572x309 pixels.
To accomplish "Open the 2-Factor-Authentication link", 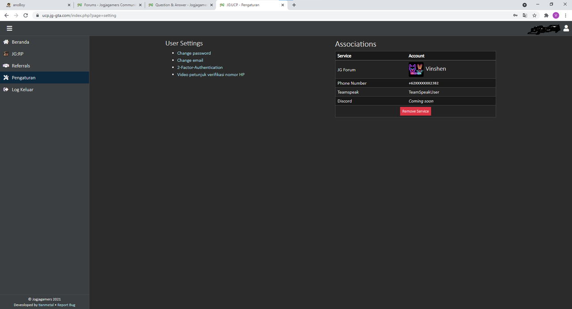I will click(200, 67).
